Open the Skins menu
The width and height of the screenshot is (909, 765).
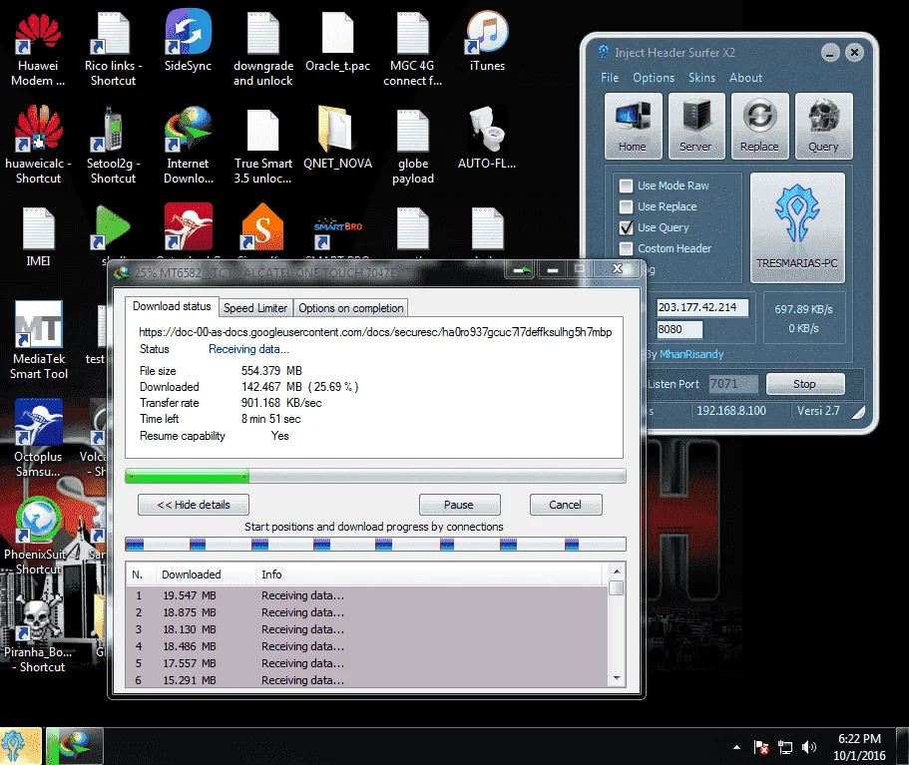701,78
